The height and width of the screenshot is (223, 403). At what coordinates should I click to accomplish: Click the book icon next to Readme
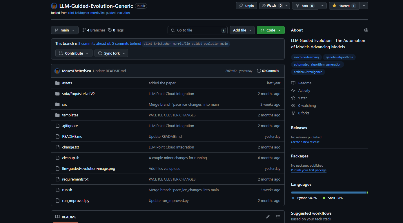[x=293, y=83]
